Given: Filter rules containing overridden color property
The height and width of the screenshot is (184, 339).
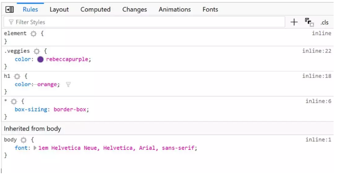Looking at the screenshot, I should [x=68, y=85].
